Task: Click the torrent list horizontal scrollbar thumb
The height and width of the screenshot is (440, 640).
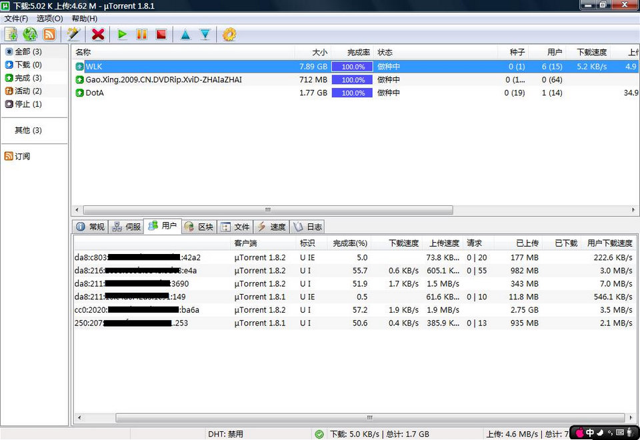Action: (x=268, y=210)
